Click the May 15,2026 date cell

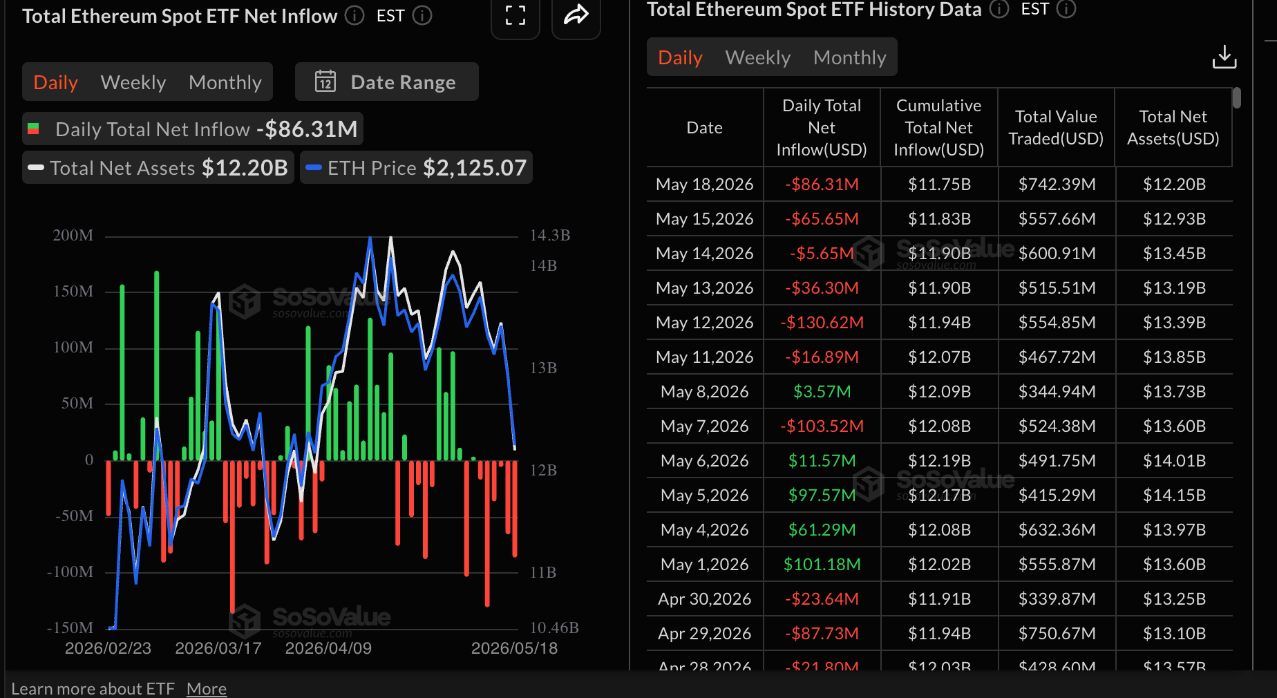coord(705,218)
